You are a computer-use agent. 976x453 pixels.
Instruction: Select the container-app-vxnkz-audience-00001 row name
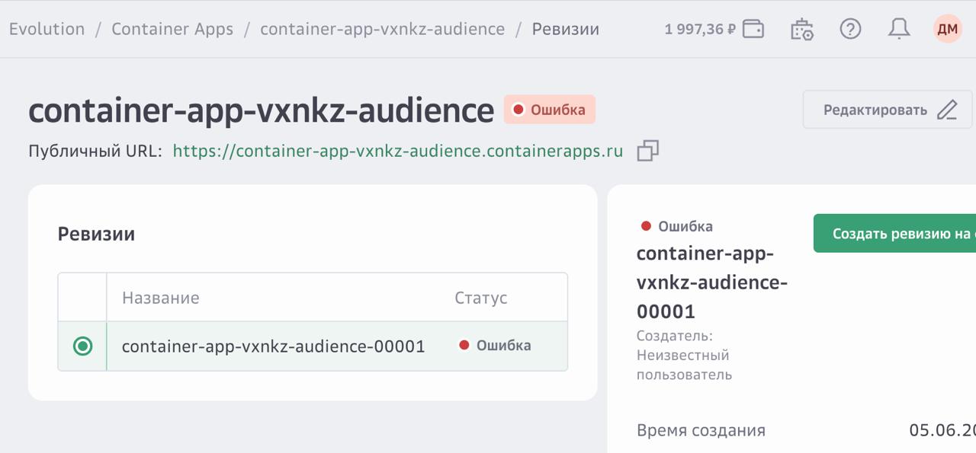coord(273,346)
